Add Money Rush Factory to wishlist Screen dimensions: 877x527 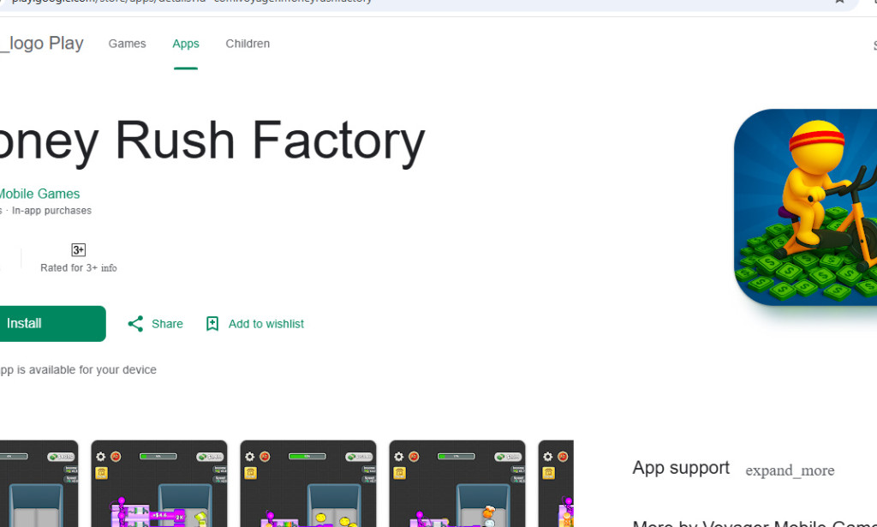pyautogui.click(x=254, y=323)
